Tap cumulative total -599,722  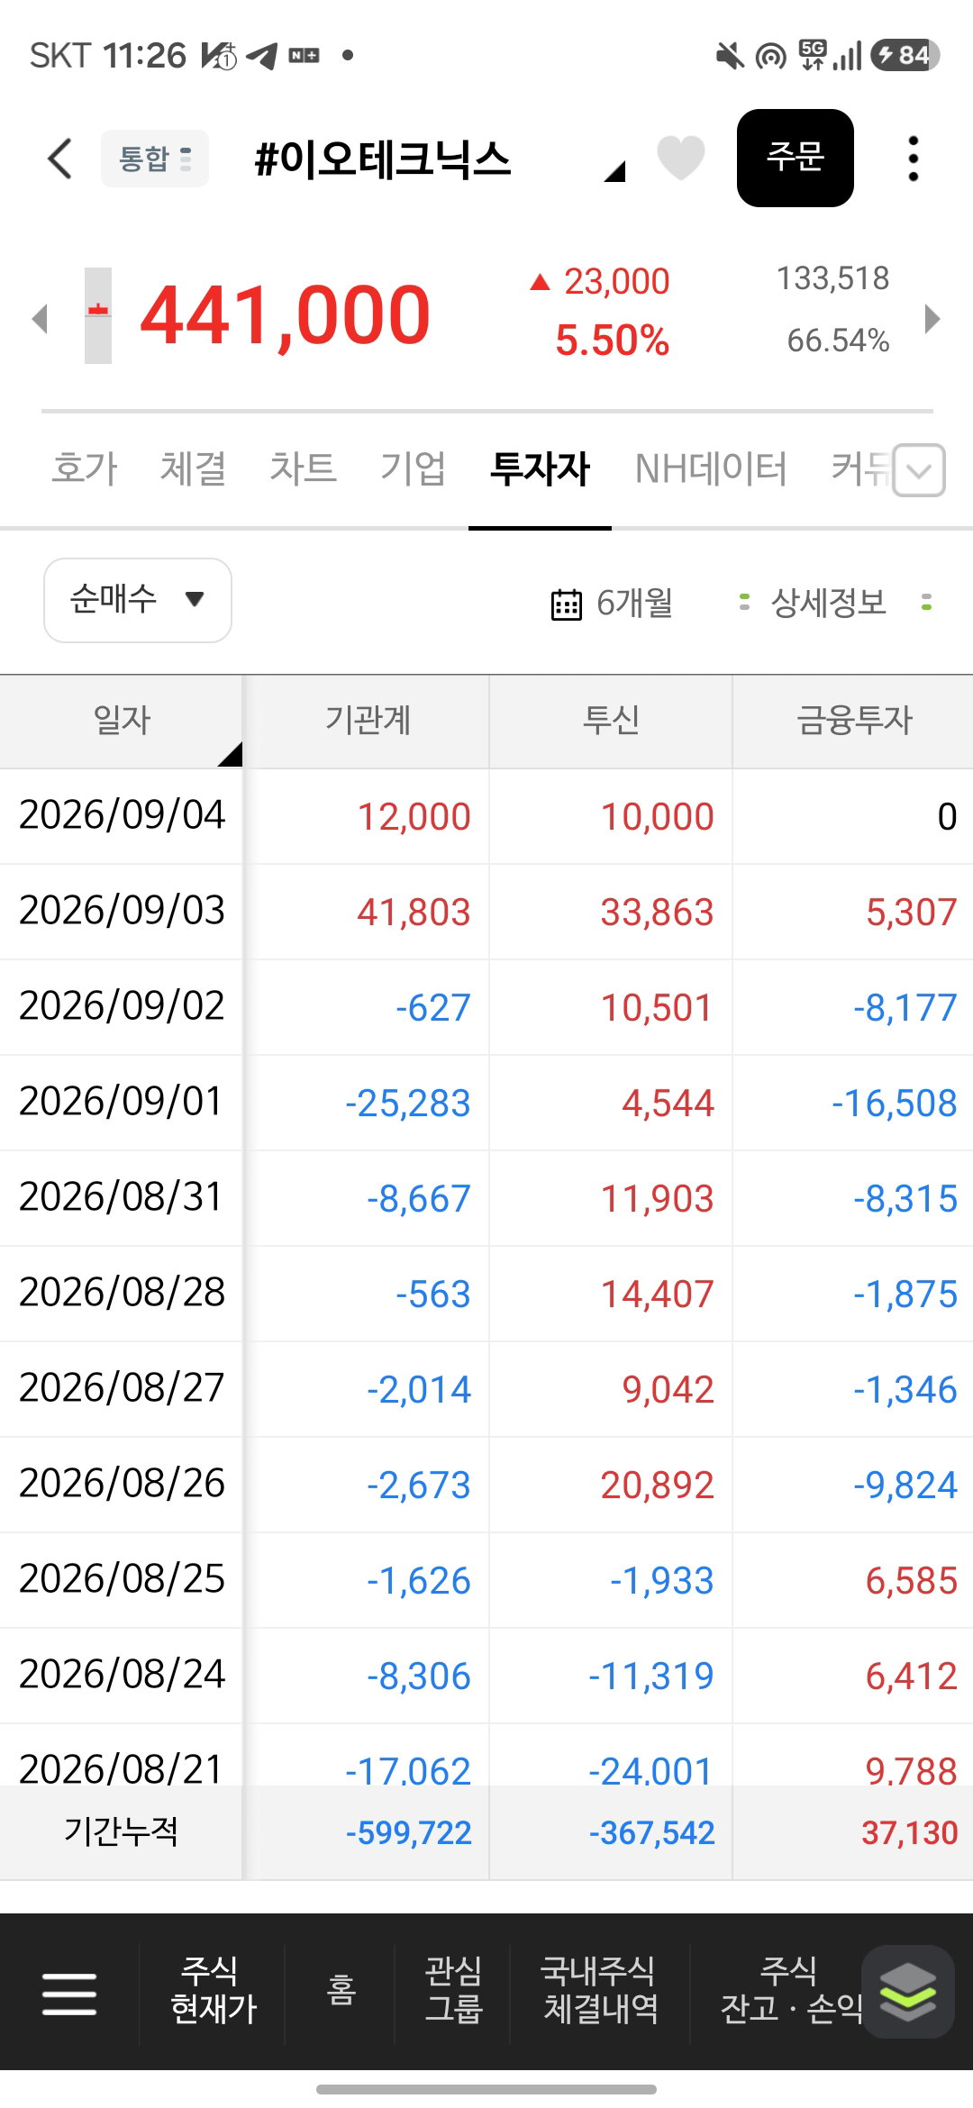(409, 1833)
